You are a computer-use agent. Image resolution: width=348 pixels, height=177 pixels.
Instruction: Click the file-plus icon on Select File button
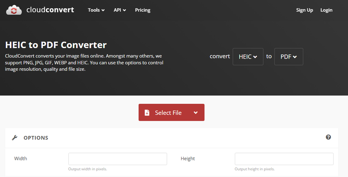147,113
